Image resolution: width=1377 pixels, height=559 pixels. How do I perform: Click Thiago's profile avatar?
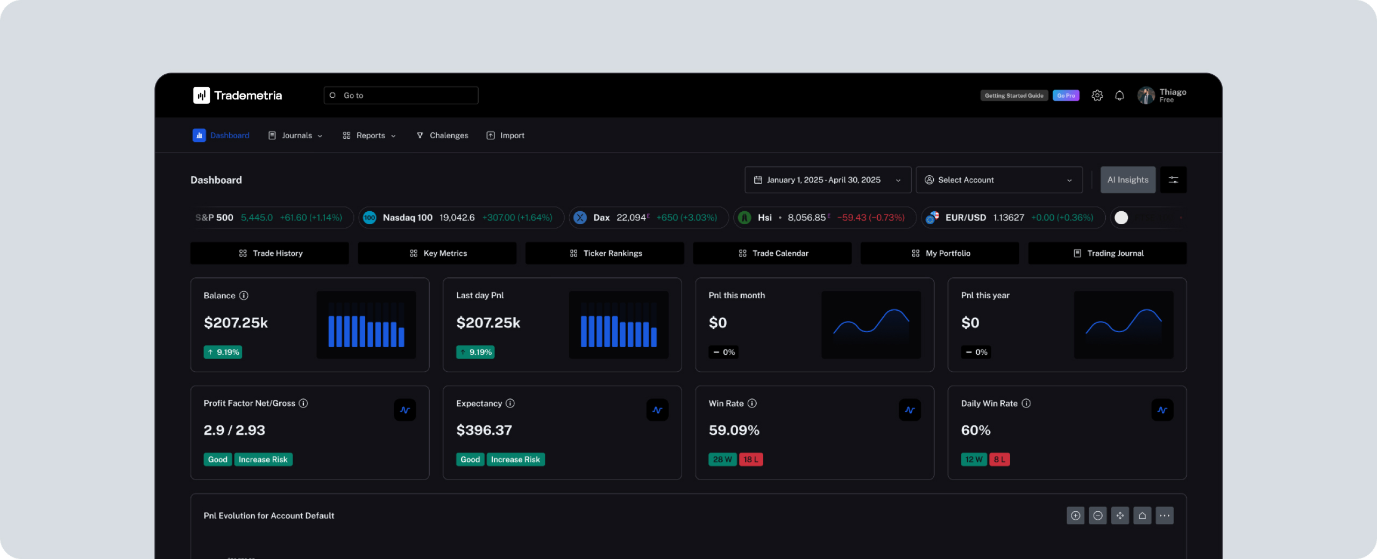tap(1146, 96)
